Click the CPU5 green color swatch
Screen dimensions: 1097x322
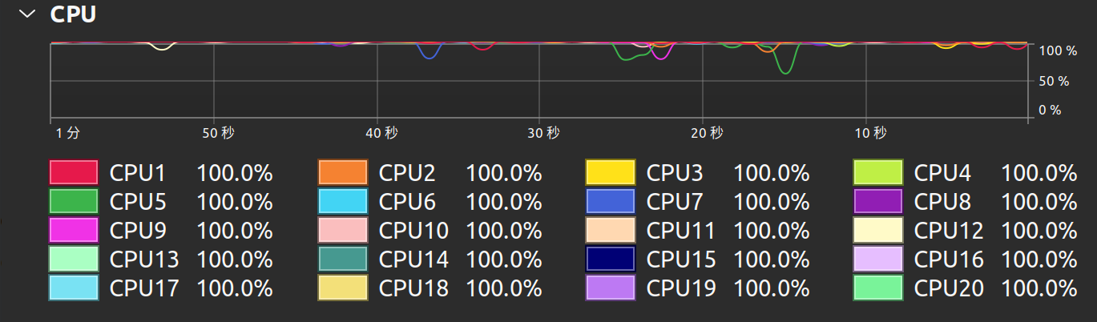click(x=74, y=201)
